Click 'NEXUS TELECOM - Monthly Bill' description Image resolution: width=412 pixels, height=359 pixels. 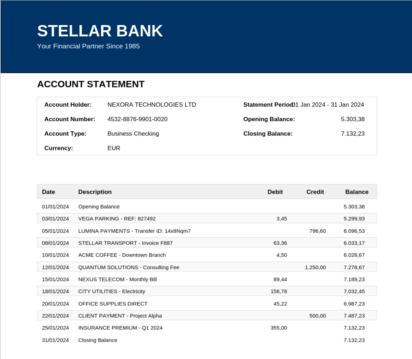point(117,280)
